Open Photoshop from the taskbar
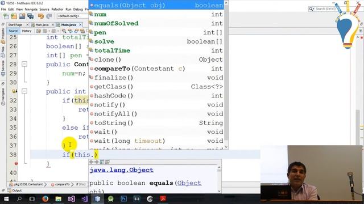Viewport: 364px width, 204px height. tap(124, 199)
